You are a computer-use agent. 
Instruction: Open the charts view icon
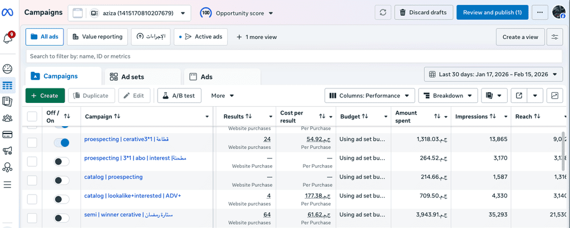coord(554,96)
